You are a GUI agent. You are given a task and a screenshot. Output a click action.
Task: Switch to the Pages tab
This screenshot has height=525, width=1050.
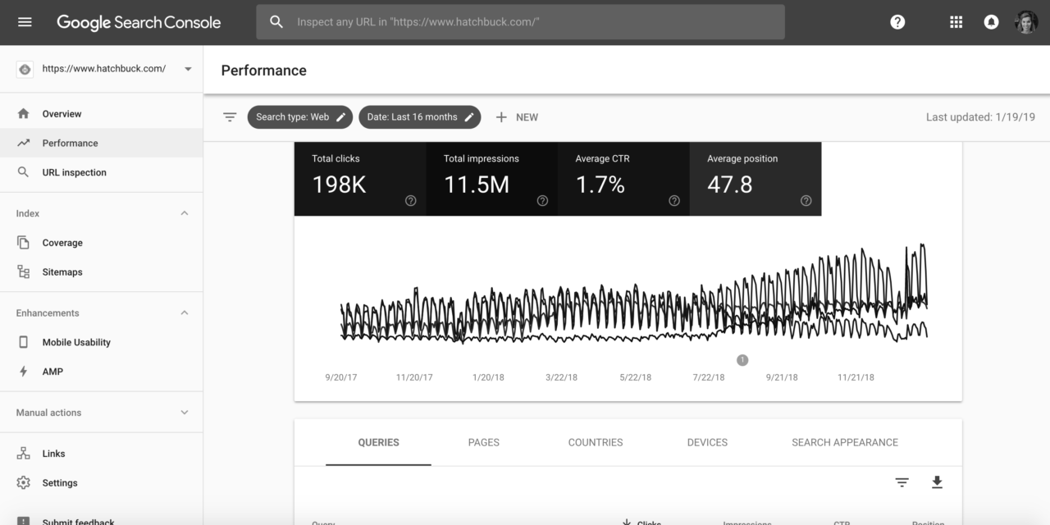484,442
